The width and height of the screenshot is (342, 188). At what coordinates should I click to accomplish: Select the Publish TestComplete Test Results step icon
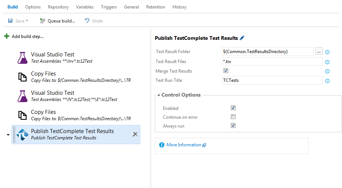click(x=23, y=134)
